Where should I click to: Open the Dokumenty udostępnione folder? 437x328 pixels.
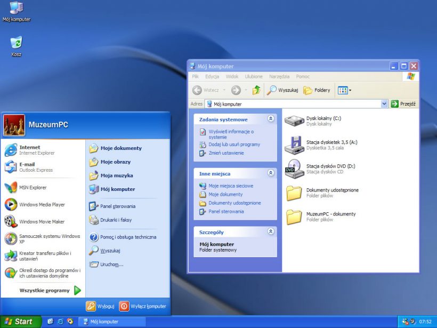pyautogui.click(x=294, y=193)
